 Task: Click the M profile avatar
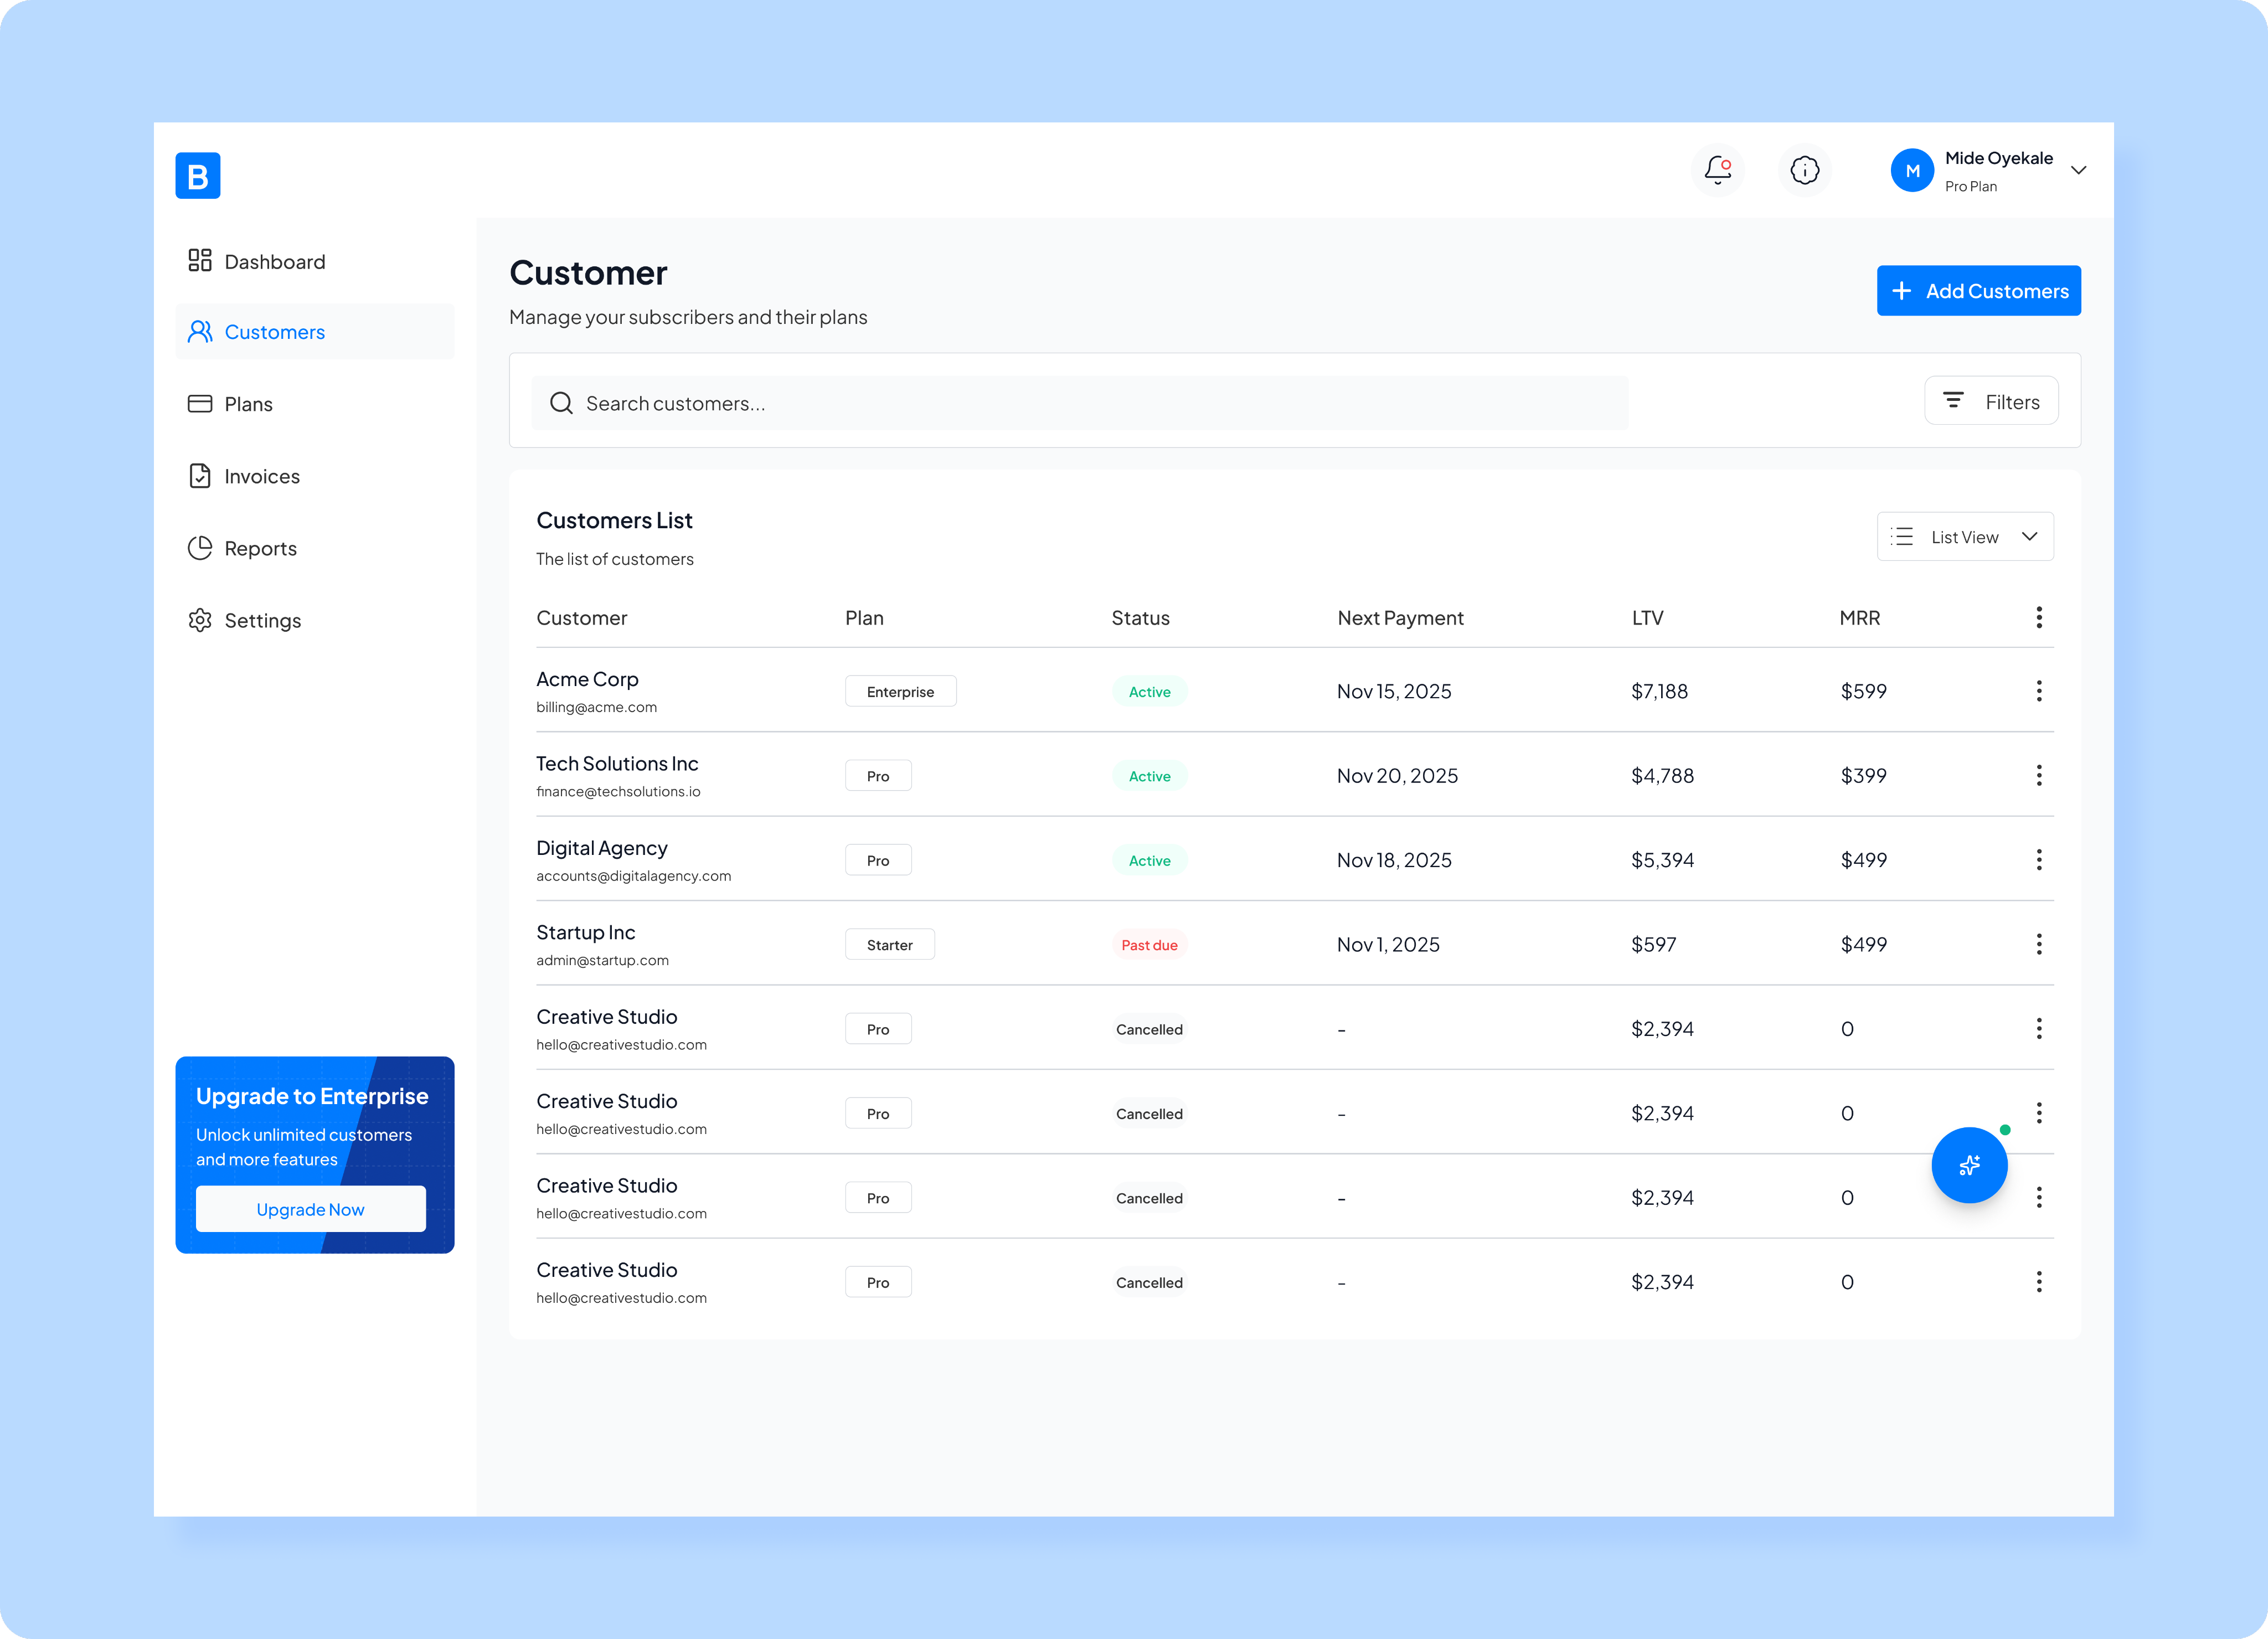pyautogui.click(x=1911, y=170)
